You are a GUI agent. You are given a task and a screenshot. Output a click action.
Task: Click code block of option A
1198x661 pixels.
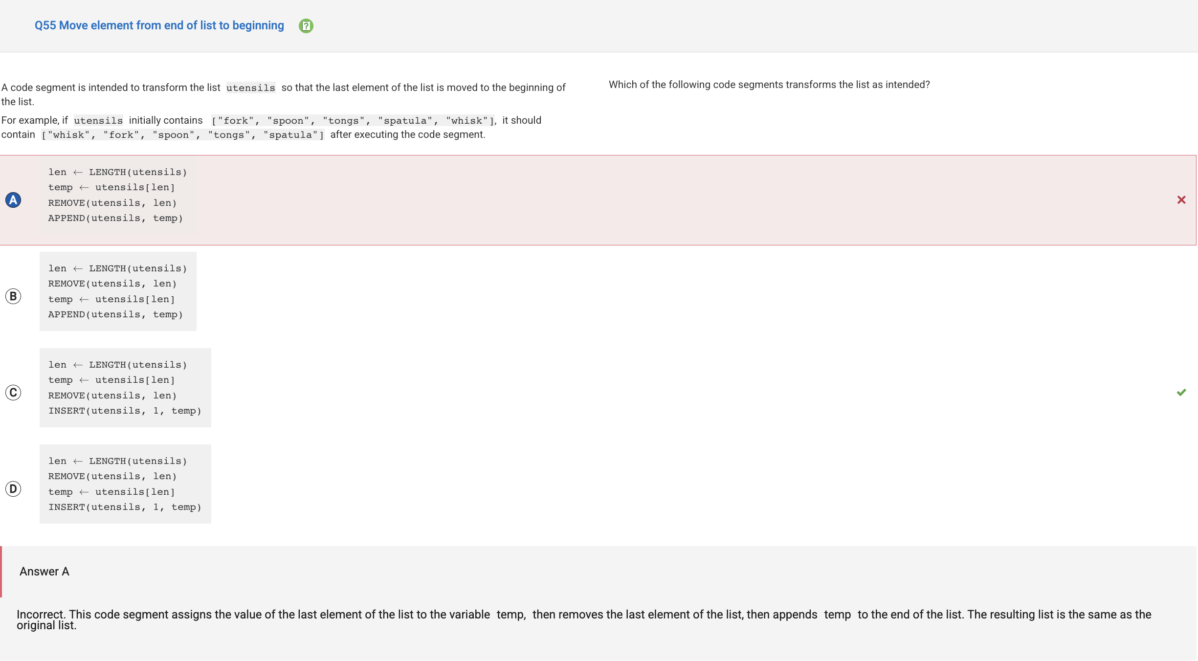click(118, 195)
